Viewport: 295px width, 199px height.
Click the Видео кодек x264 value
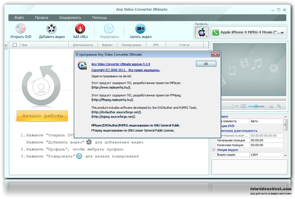[x=266, y=155]
